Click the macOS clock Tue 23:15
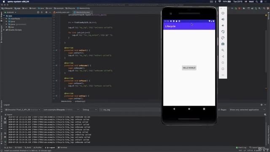The height and width of the screenshot is (152, 270). point(238,2)
